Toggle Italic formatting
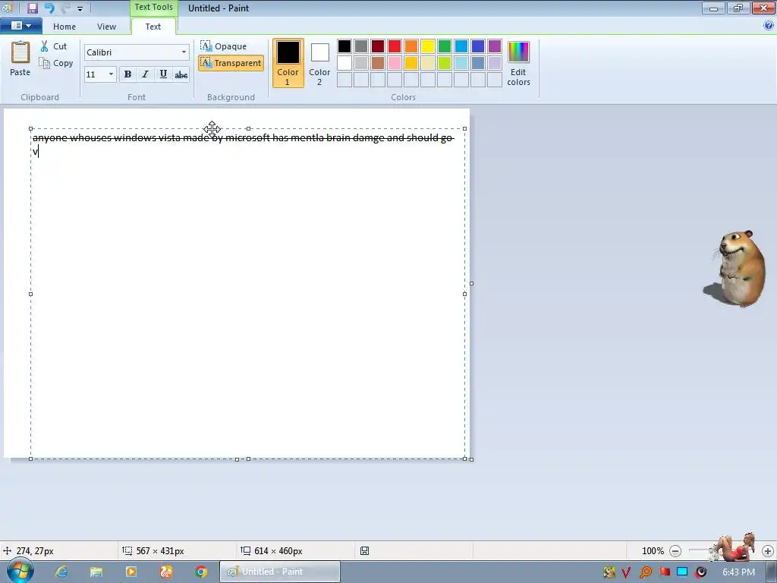 [145, 74]
